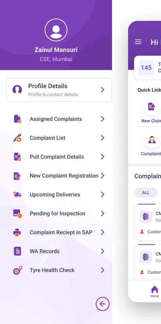Expand the Pull Complaint Details chevron

[x=103, y=157]
